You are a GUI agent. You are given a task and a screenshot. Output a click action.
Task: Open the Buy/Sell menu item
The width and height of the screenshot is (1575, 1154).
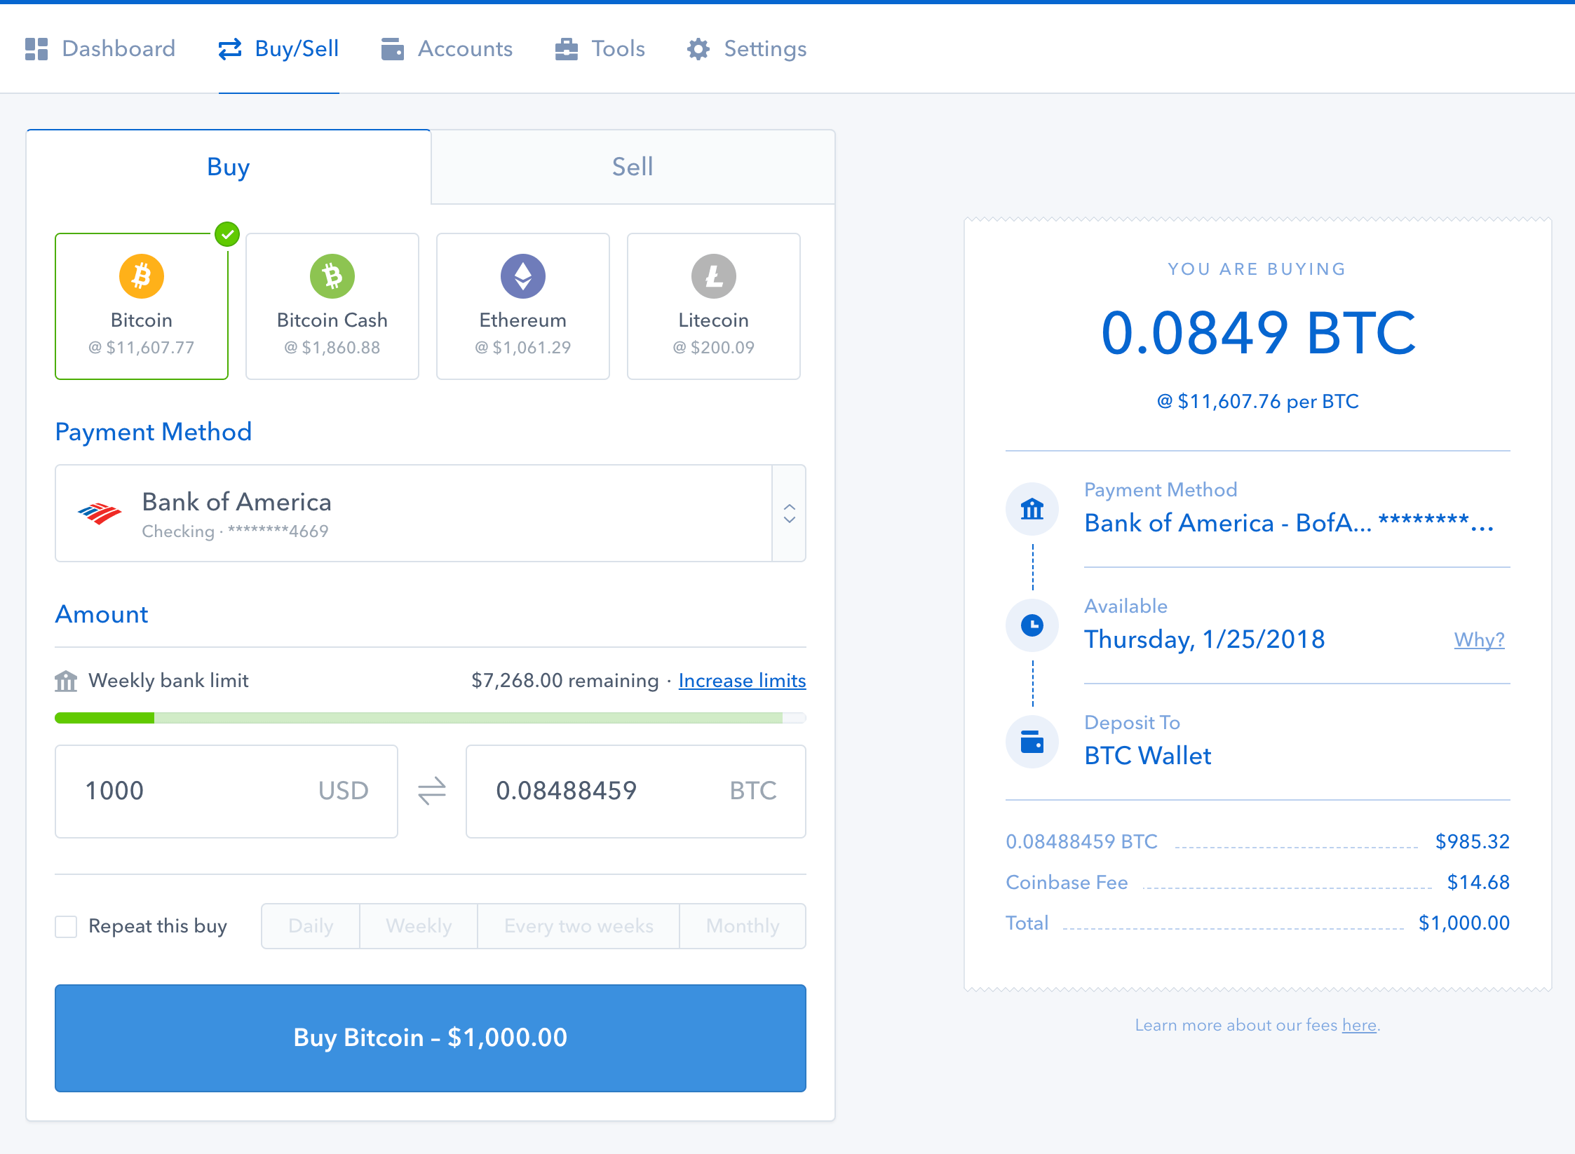(x=279, y=49)
